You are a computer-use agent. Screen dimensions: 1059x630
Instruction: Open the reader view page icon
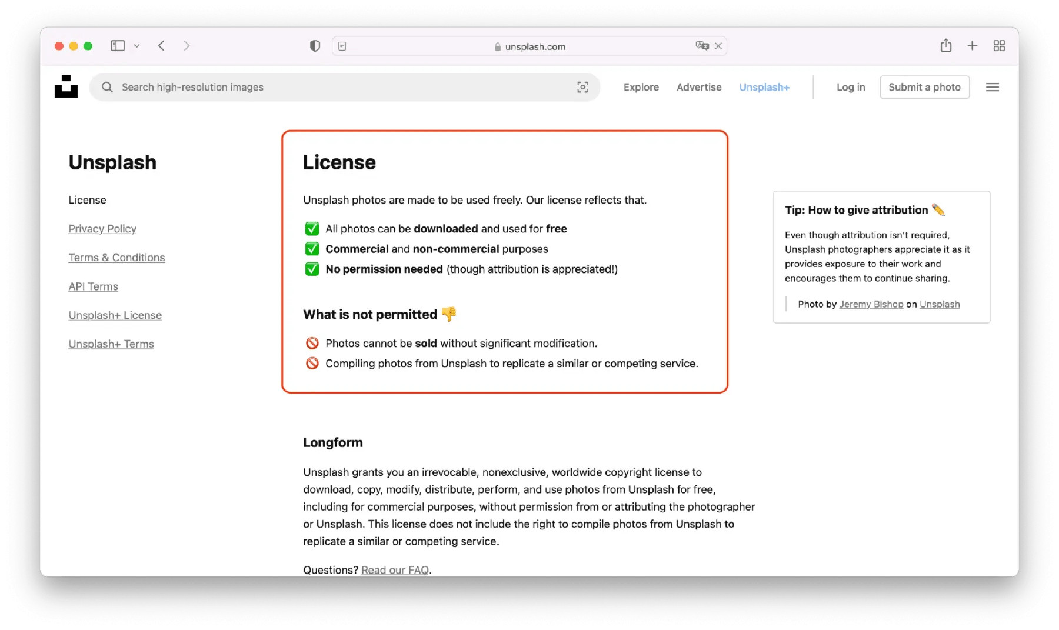tap(342, 46)
